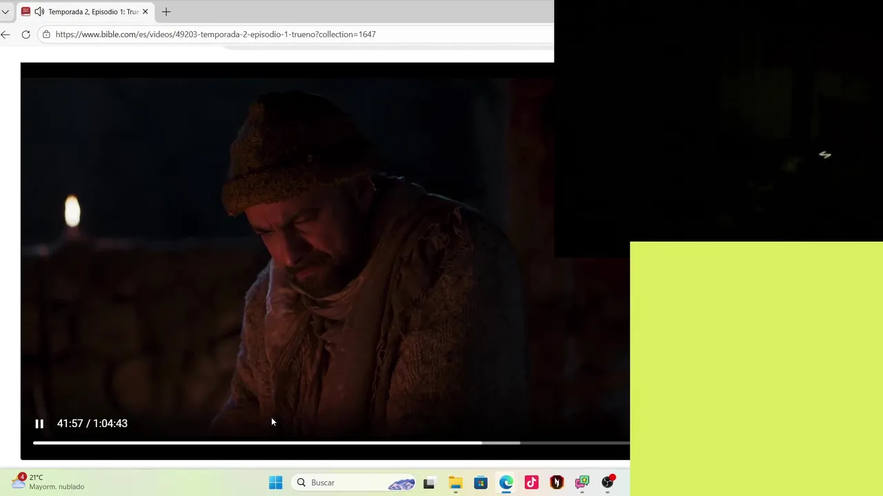Seek on the video progress bar
Image resolution: width=883 pixels, height=496 pixels.
(331, 443)
